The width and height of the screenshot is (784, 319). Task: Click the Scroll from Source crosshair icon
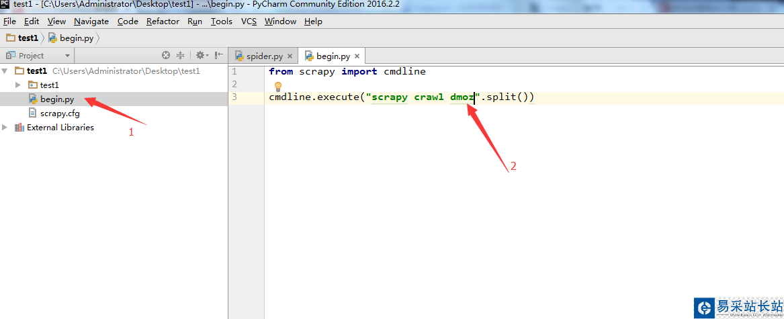pyautogui.click(x=166, y=56)
